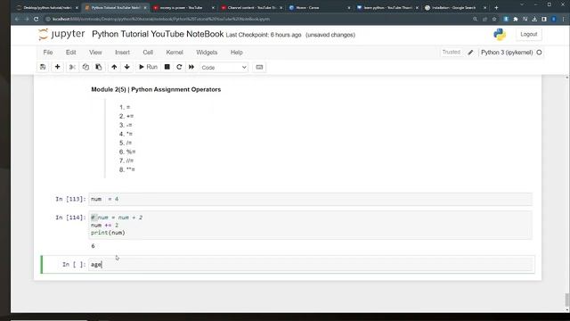The image size is (570, 321).
Task: Bookmark this page with star icon
Action: (x=494, y=19)
